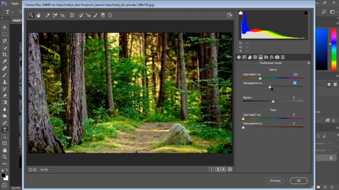Select the Gradient tool in Photoshop toolbar

click(x=5, y=102)
